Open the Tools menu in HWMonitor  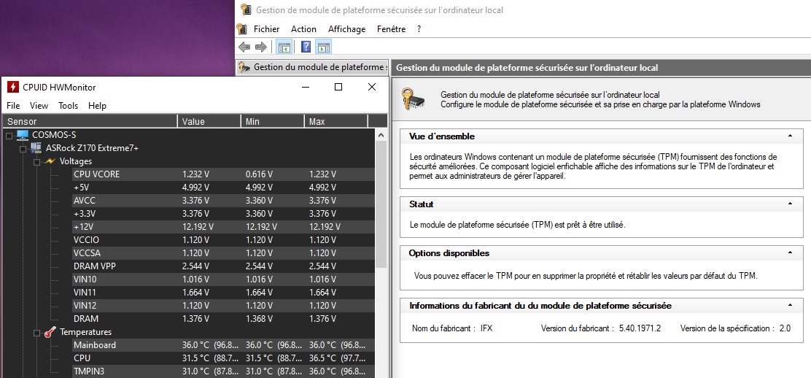tap(68, 106)
